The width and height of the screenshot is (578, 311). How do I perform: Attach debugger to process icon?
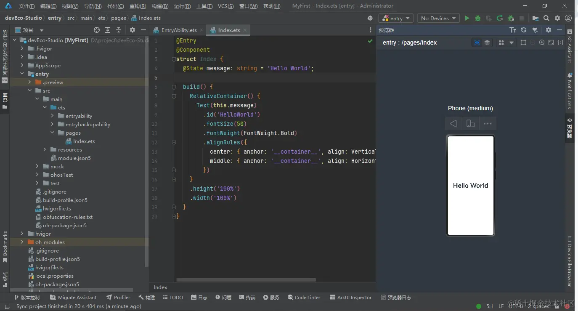(x=511, y=18)
